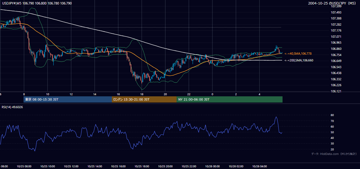Screen dimensions: 360x169
Task: Click hour label 22 under the price chart
Action: click(189, 94)
